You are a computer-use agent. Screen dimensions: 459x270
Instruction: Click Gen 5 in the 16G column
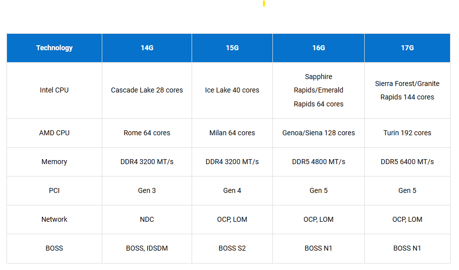(318, 190)
